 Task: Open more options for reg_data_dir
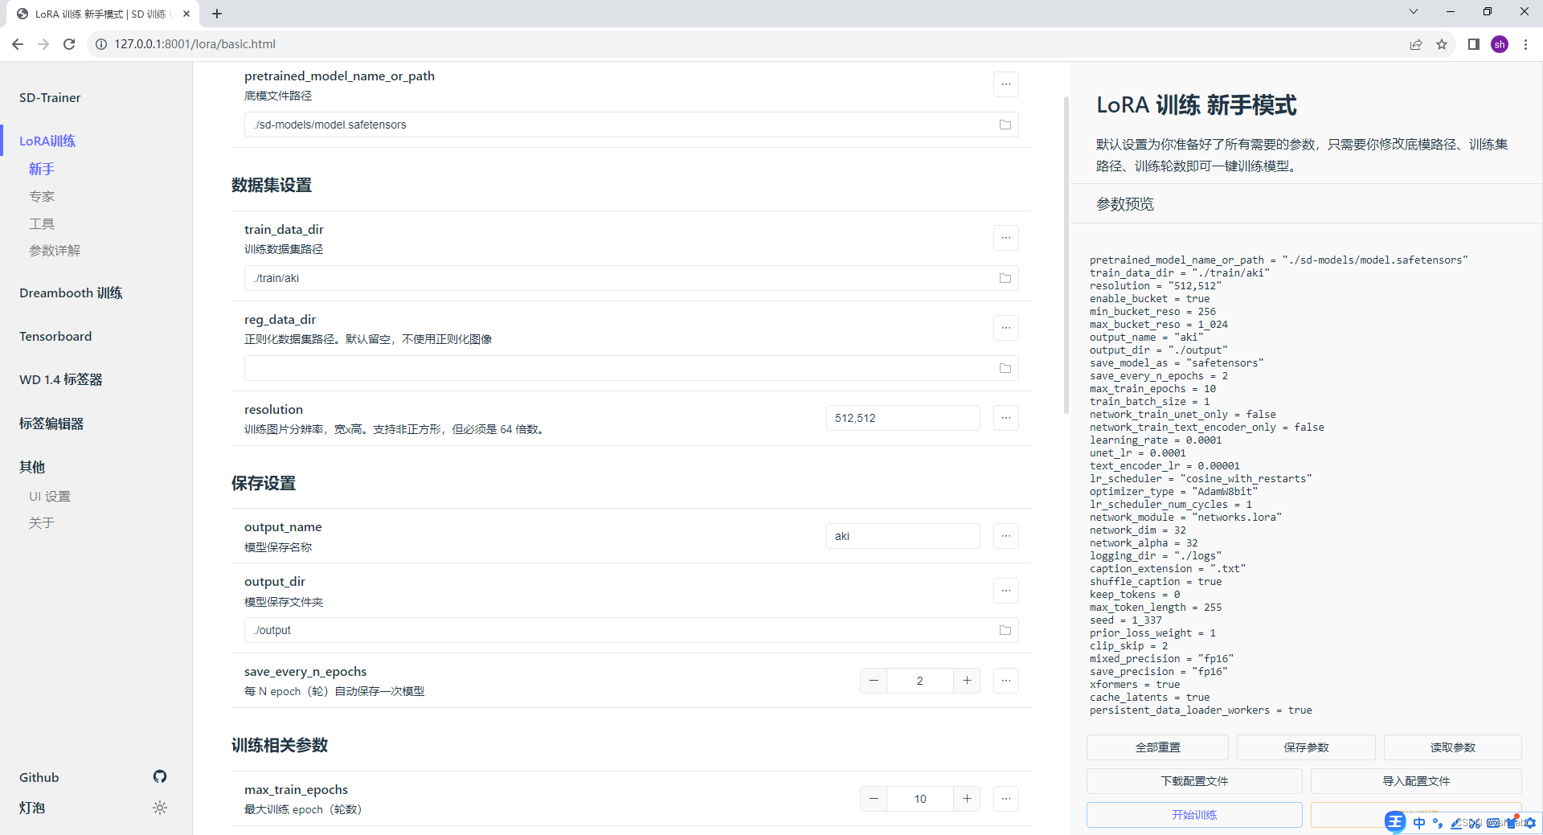pyautogui.click(x=1006, y=328)
